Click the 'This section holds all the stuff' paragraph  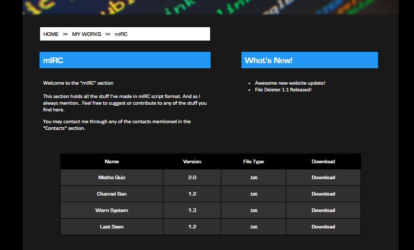(125, 103)
